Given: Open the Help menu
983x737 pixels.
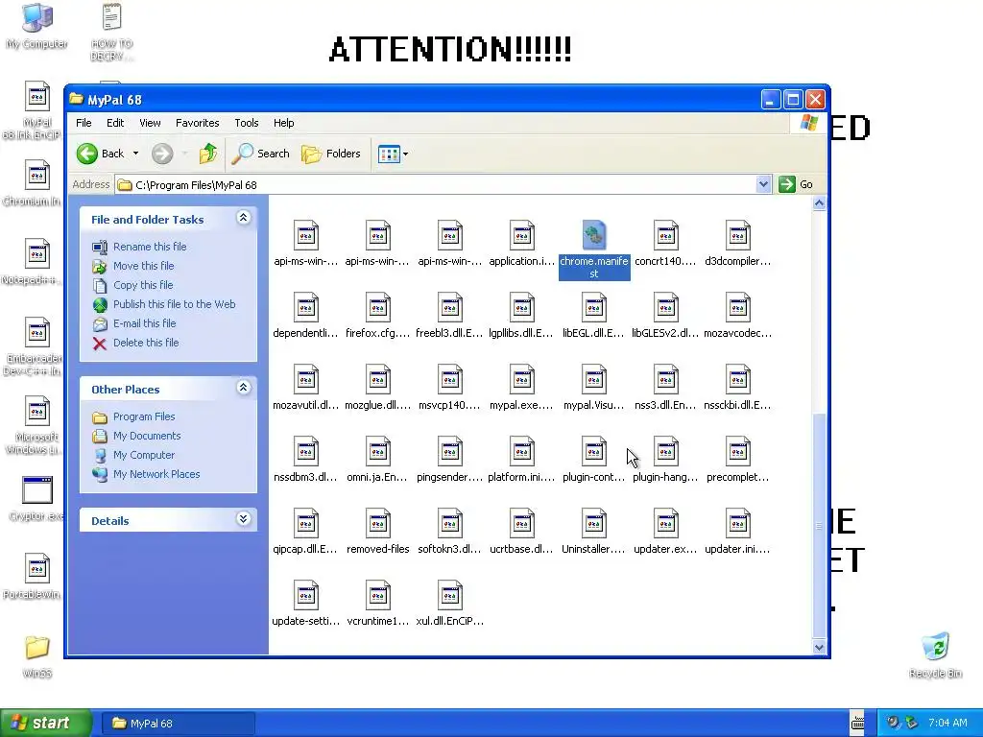Looking at the screenshot, I should coord(283,123).
